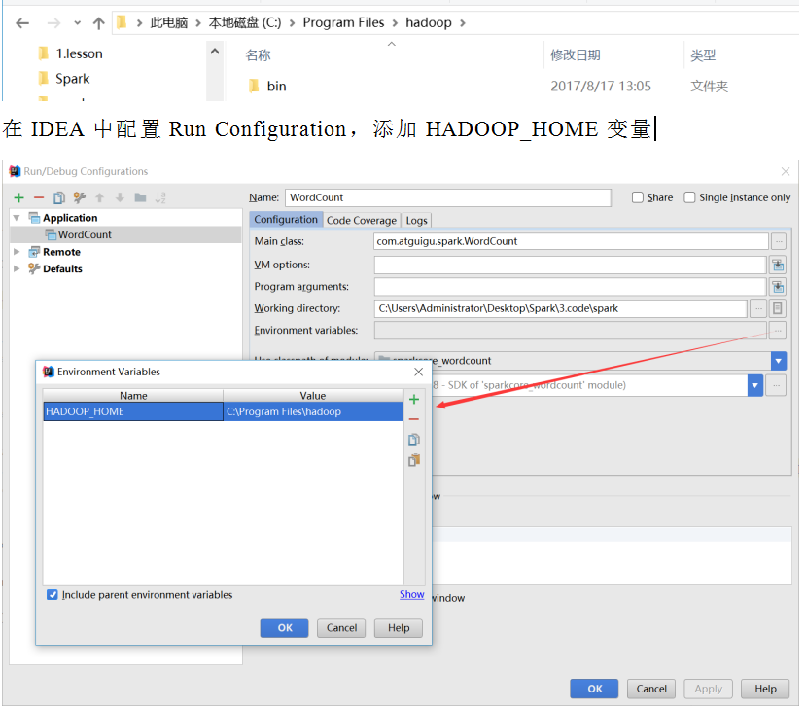Click Program Files in breadcrumb path
Viewport: 806px width, 710px height.
[x=343, y=23]
